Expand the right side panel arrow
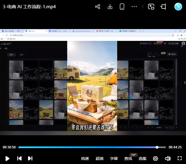The width and height of the screenshot is (186, 164). pos(185,83)
